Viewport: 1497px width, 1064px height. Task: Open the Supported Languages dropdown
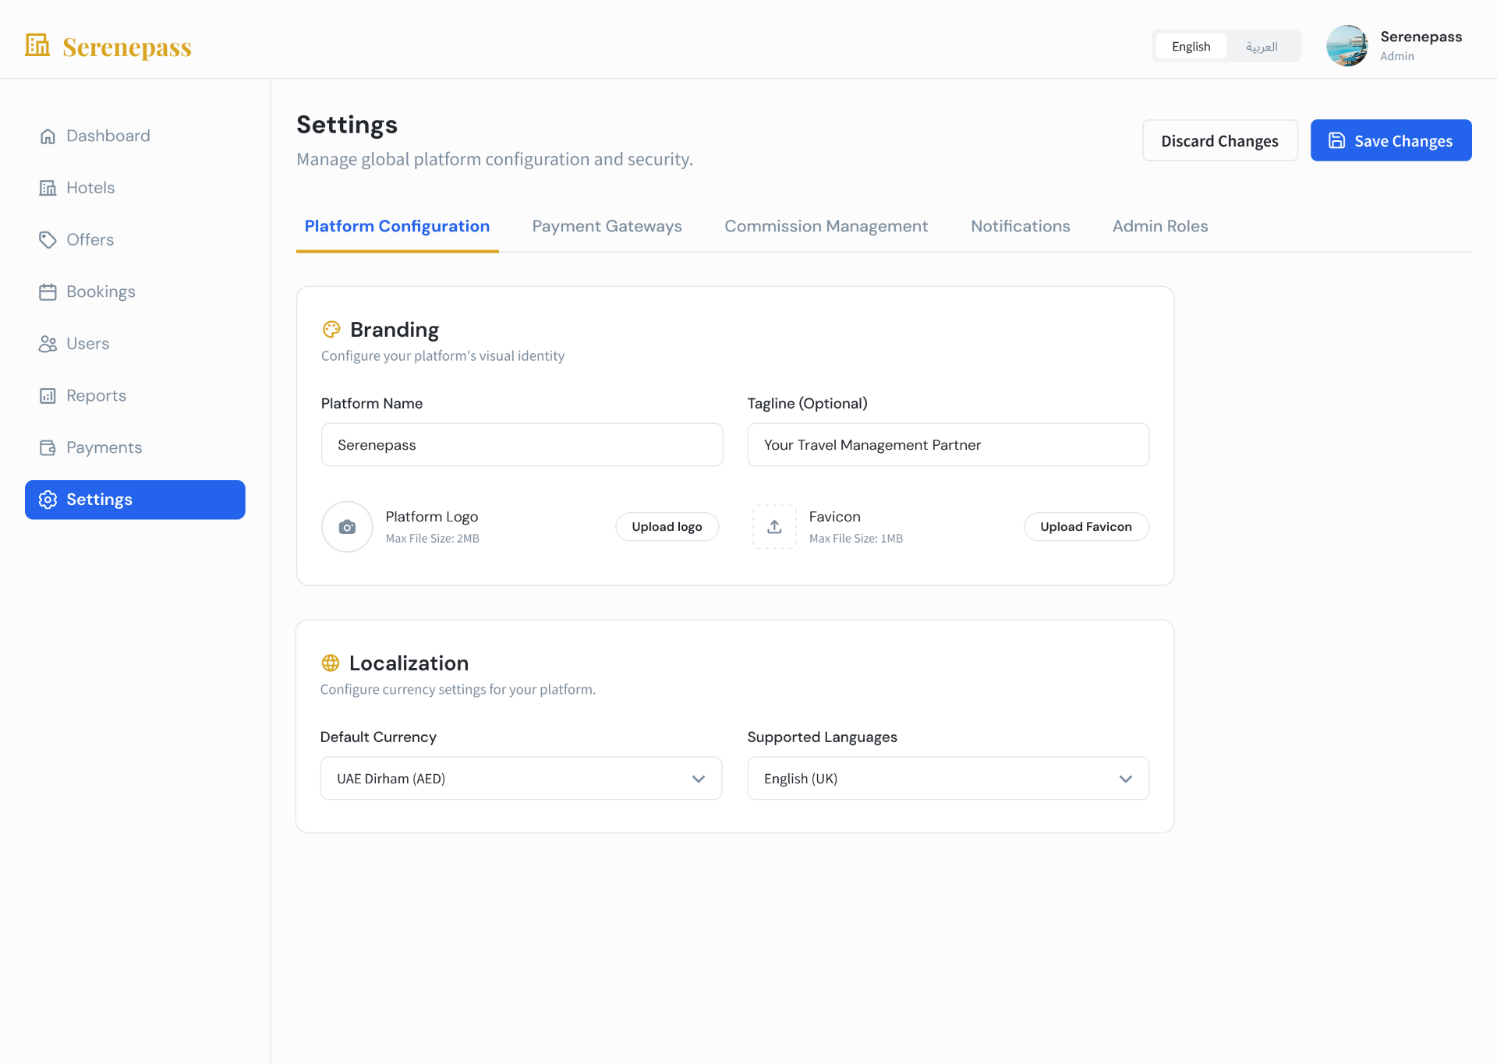pyautogui.click(x=948, y=779)
